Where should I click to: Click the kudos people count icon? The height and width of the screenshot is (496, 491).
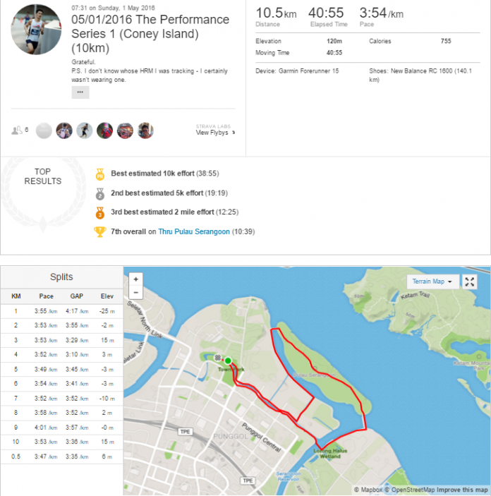pyautogui.click(x=17, y=130)
